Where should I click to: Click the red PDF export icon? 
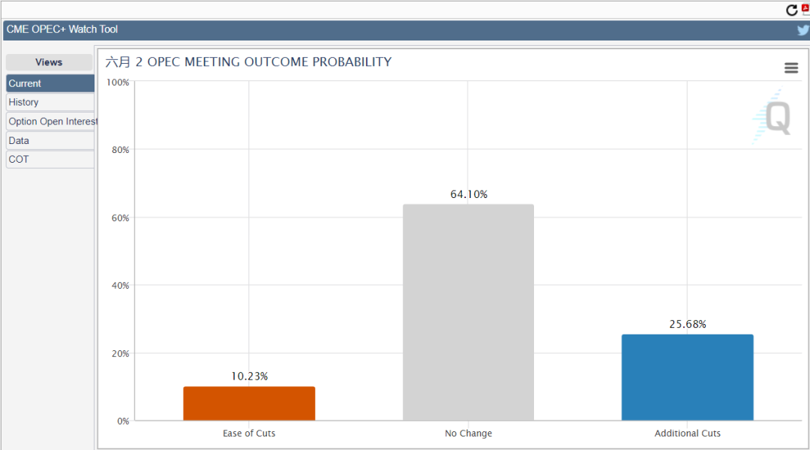tap(805, 8)
